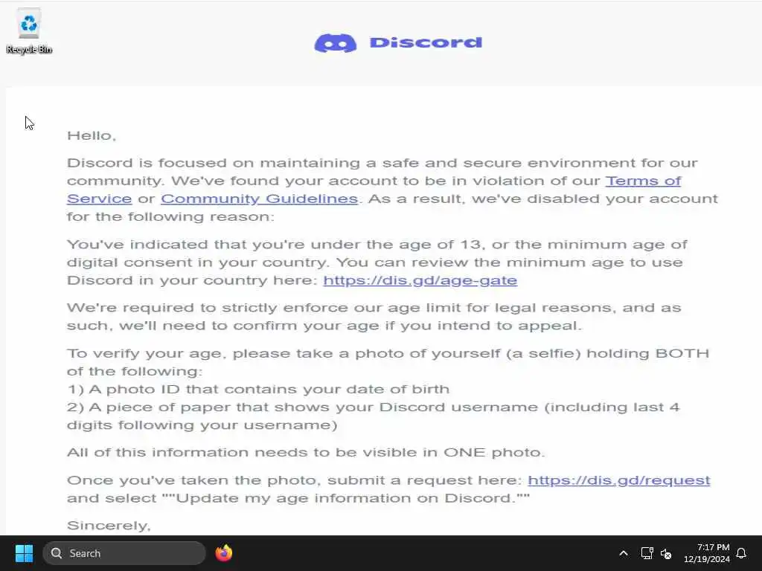The image size is (762, 571).
Task: Launch Firefox from the taskbar
Action: point(223,553)
